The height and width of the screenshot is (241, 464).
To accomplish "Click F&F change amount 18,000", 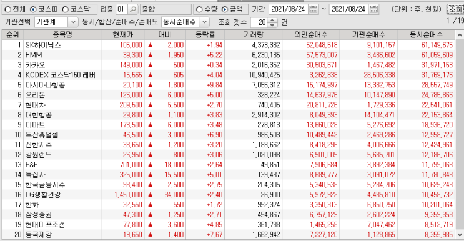I will pyautogui.click(x=174, y=165).
